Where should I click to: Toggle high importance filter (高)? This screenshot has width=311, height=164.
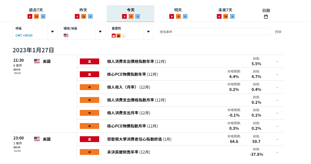(114, 36)
